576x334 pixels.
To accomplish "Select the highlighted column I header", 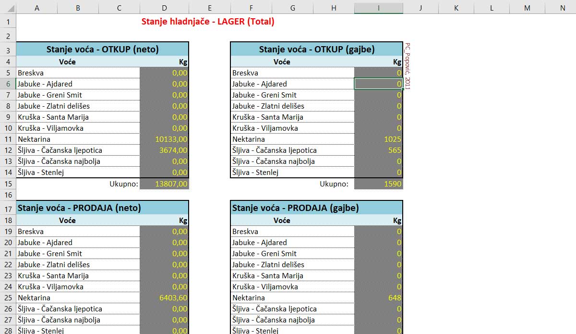I will coord(378,8).
